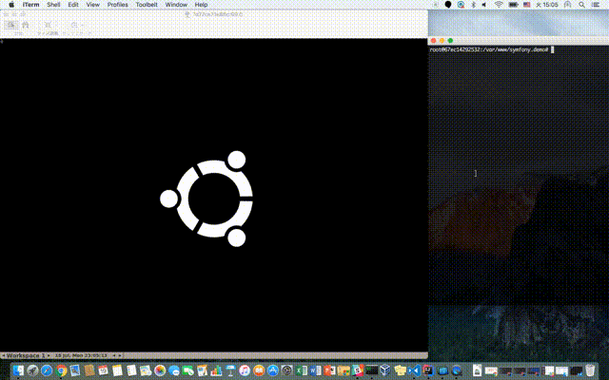Image resolution: width=609 pixels, height=380 pixels.
Task: Launch Microsoft Excel from the Dock
Action: [x=301, y=370]
